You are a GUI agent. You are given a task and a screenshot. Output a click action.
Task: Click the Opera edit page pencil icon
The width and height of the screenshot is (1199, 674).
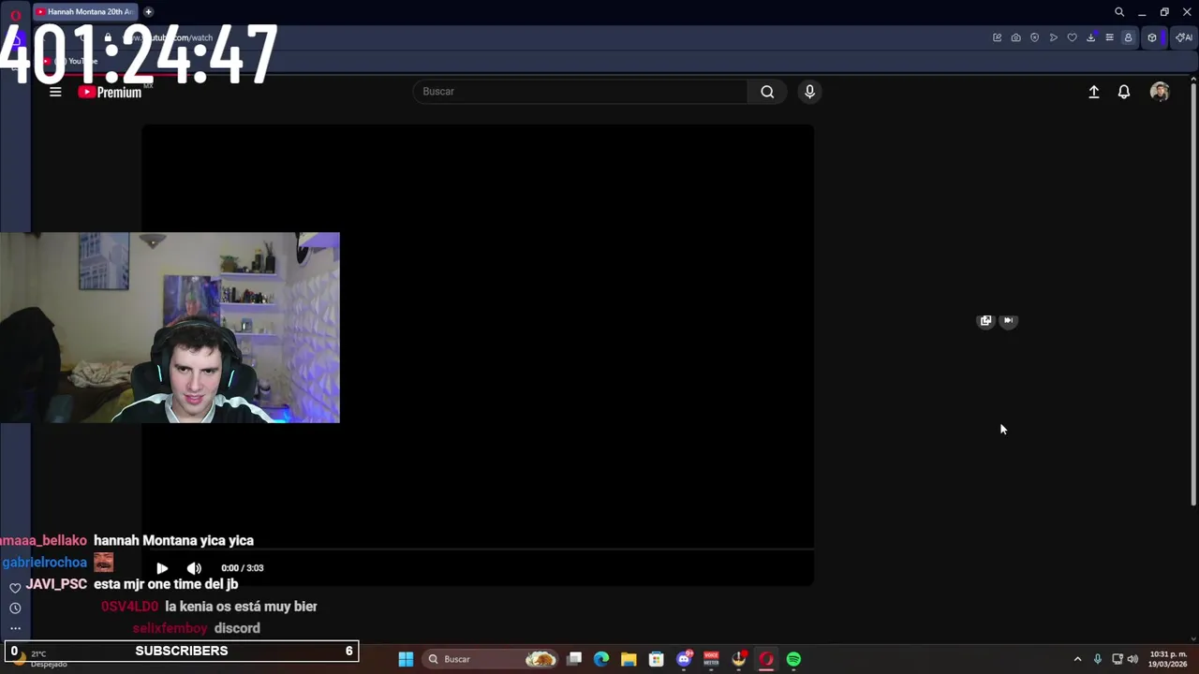click(997, 37)
